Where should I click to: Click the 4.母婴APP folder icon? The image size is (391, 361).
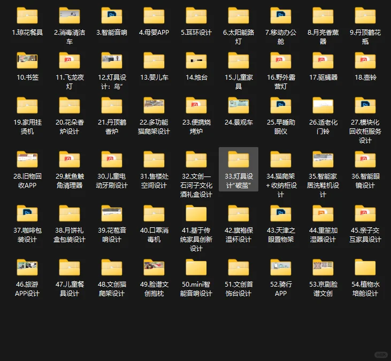(154, 16)
